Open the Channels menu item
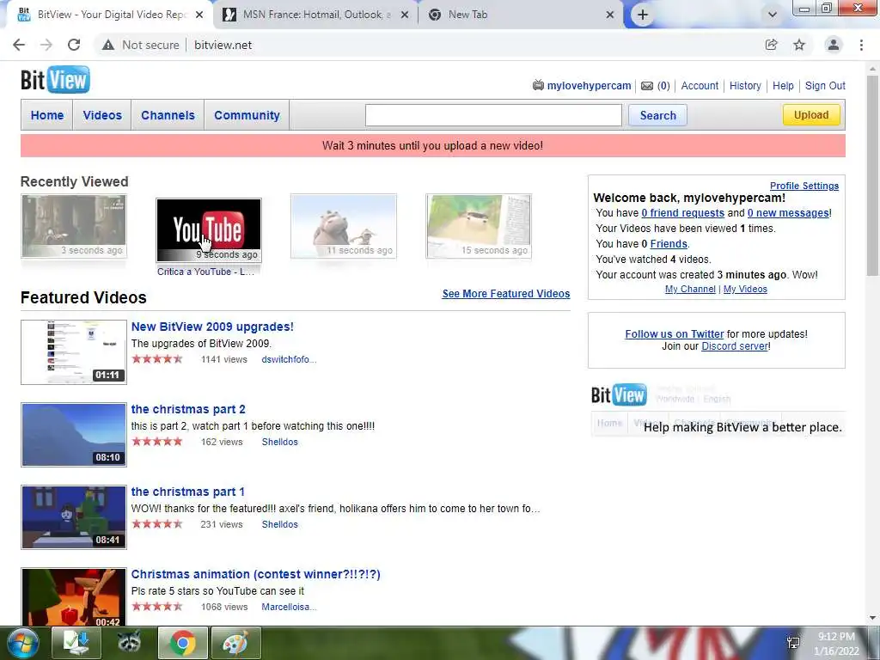Viewport: 880px width, 660px height. pyautogui.click(x=168, y=115)
